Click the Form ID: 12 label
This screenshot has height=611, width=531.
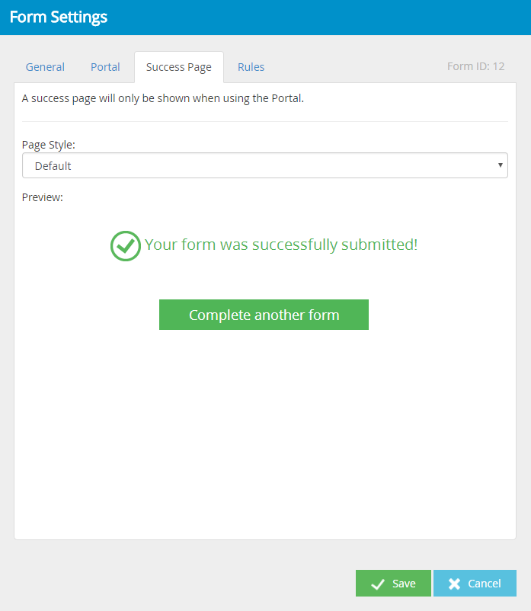tap(475, 66)
